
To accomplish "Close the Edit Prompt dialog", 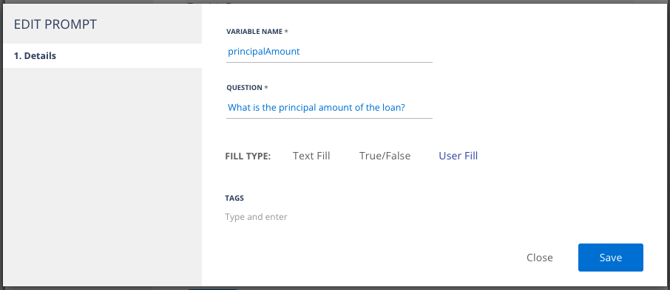I will coord(539,258).
